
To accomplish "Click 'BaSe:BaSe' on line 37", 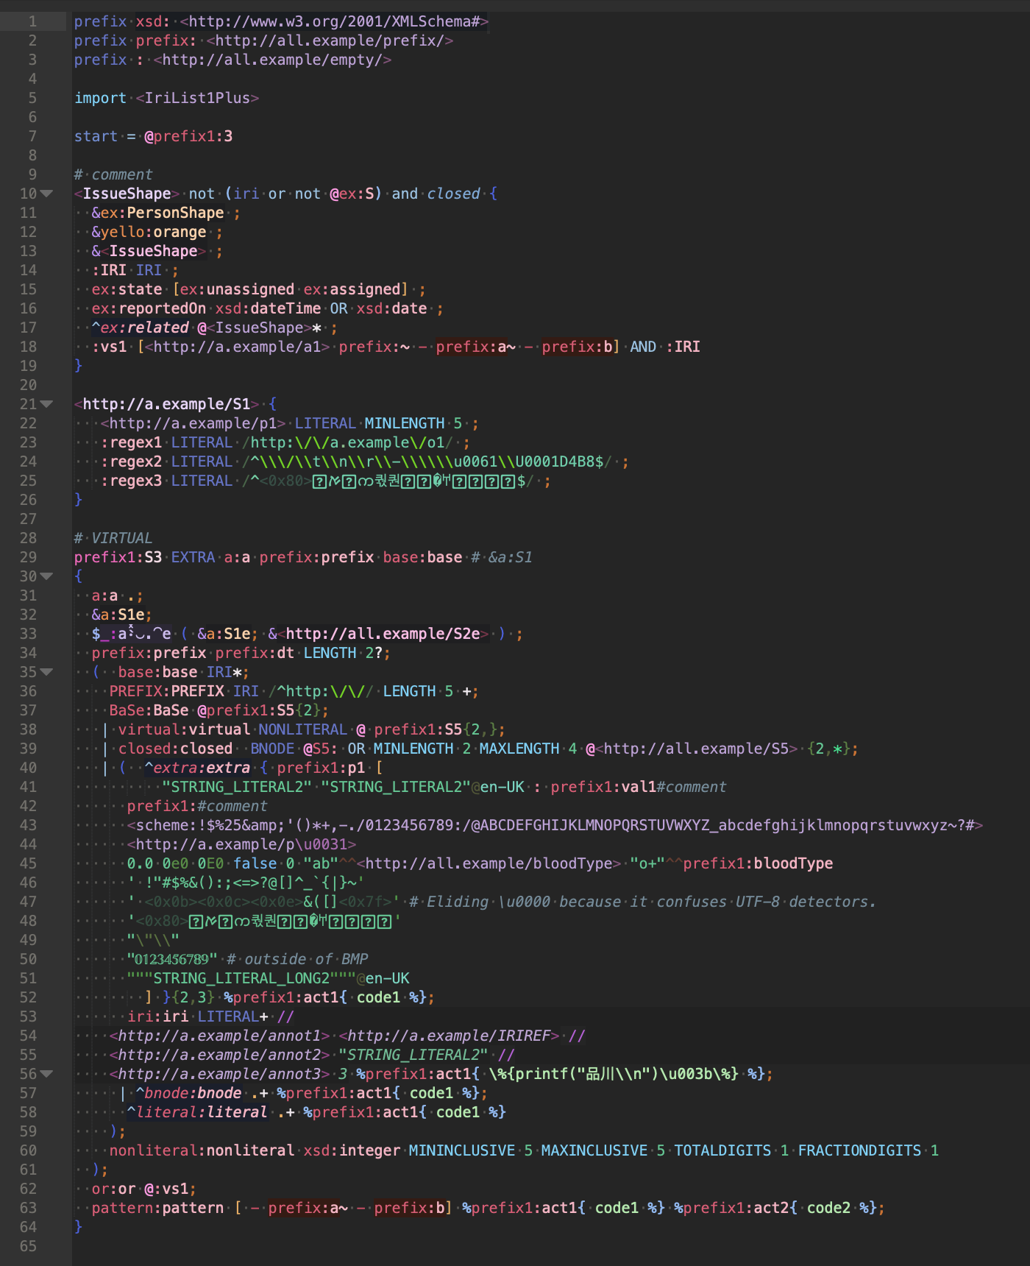I will pos(149,710).
